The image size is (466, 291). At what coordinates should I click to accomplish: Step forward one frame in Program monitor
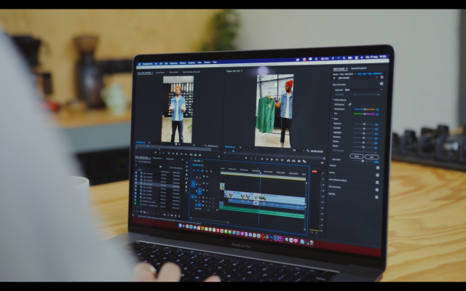click(277, 160)
